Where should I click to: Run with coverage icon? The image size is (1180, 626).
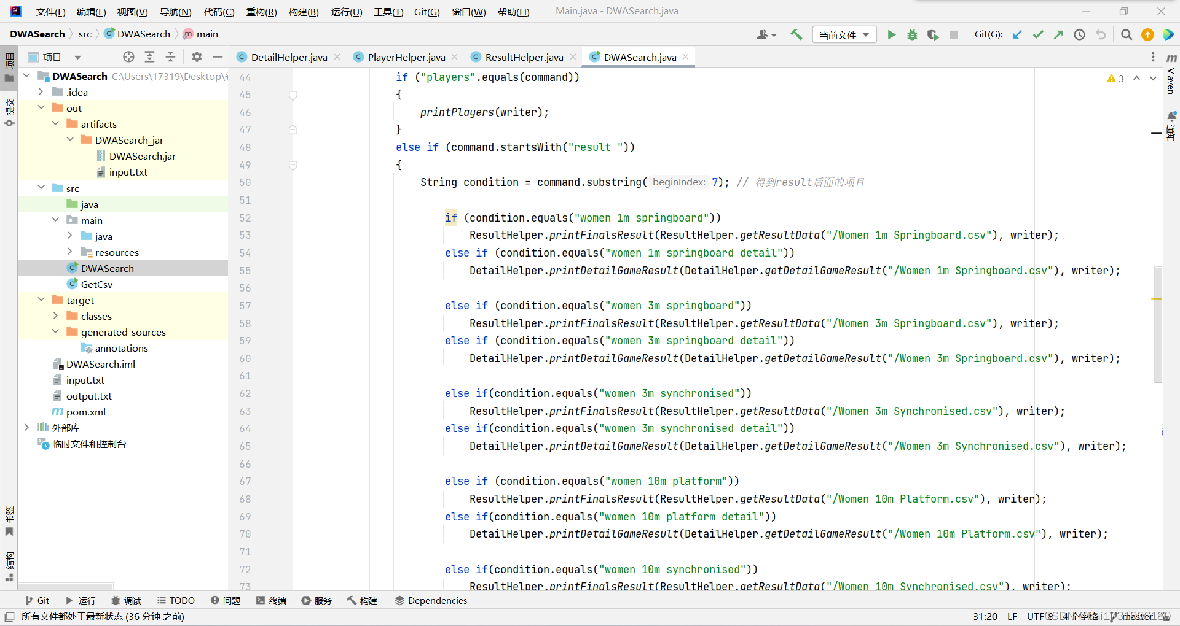point(933,35)
